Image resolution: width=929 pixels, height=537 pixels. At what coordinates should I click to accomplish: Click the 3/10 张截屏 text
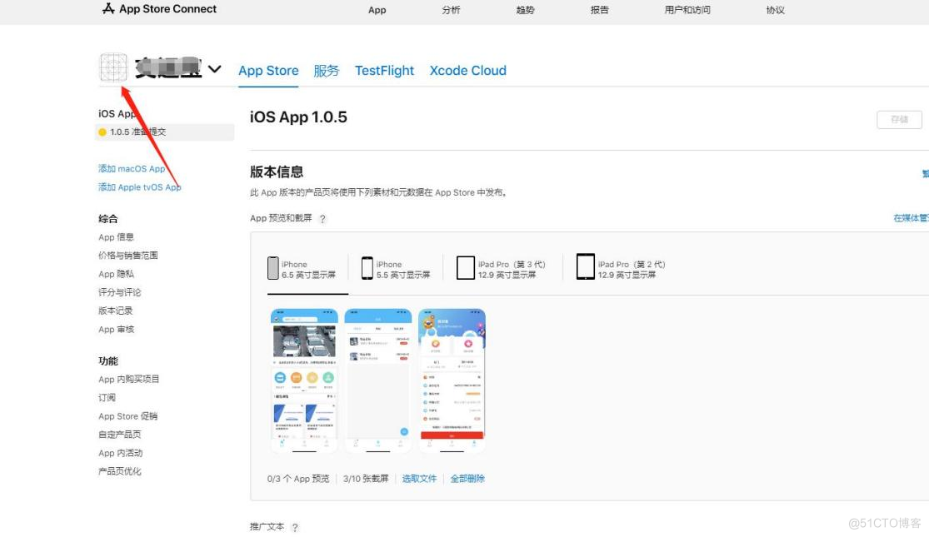(x=366, y=479)
